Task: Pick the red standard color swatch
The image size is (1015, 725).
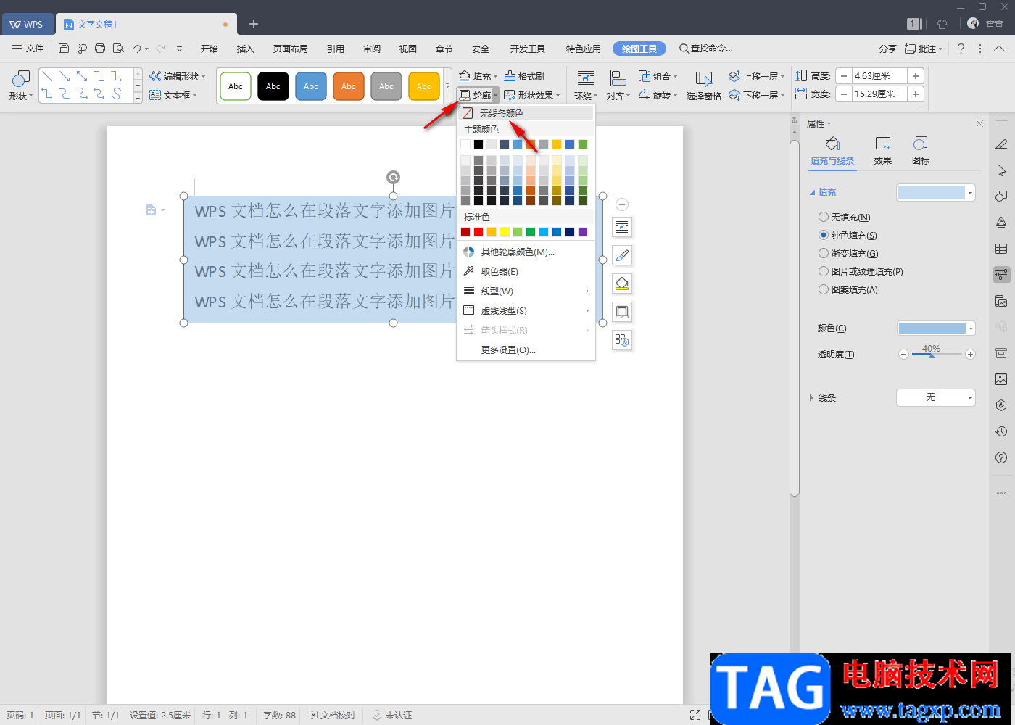Action: 478,232
